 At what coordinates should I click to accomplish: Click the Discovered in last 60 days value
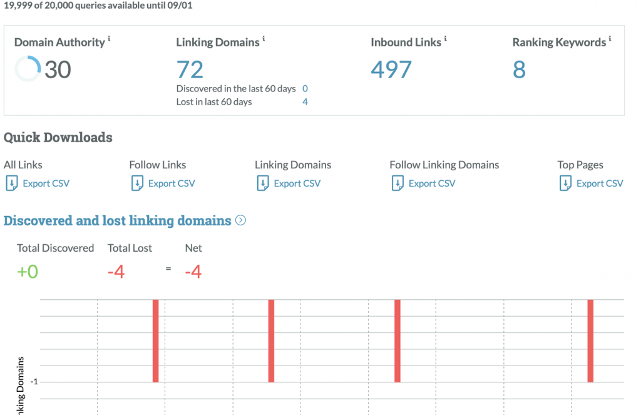[x=305, y=88]
